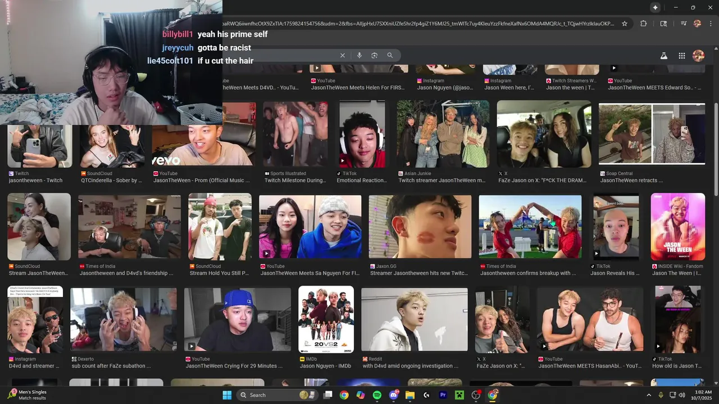Open JasonTheWeen Crying For 29 Minutes video
This screenshot has height=404, width=719.
point(238,320)
